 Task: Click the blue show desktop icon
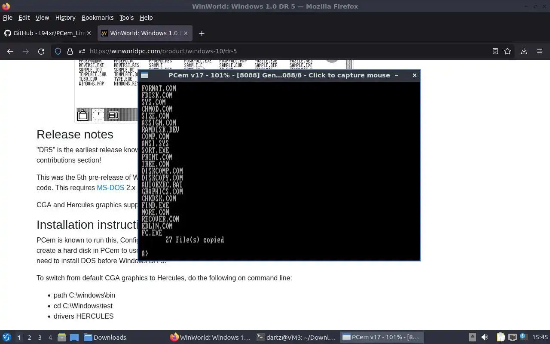click(x=74, y=338)
